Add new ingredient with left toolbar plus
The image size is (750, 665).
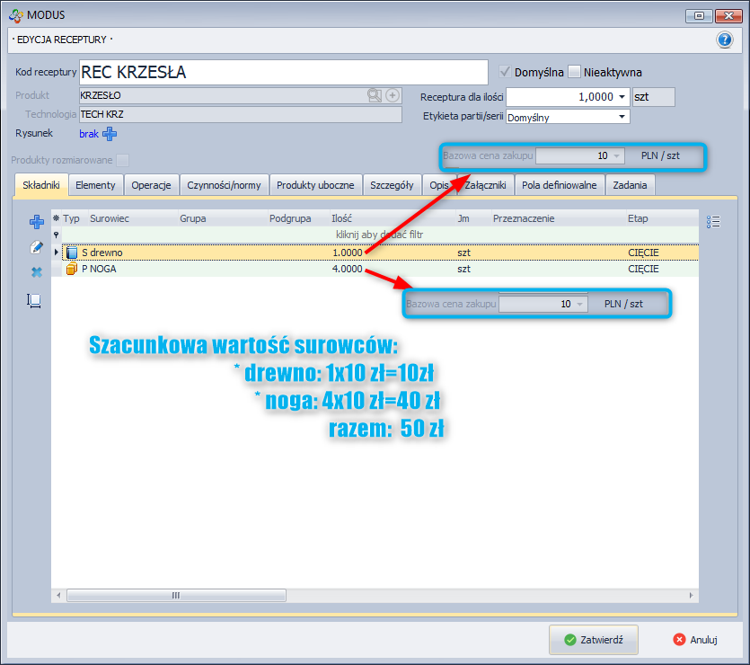(x=37, y=222)
